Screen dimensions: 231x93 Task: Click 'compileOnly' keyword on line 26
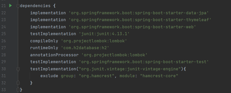pos(44,41)
